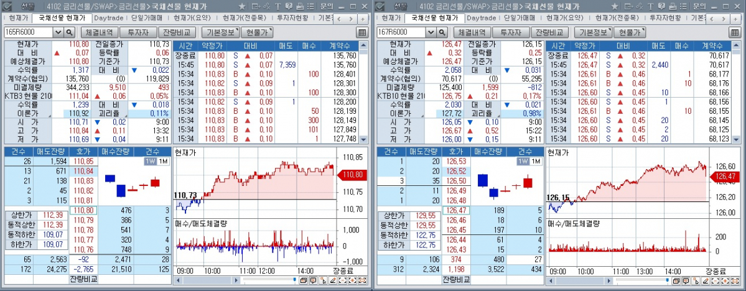The image size is (746, 291).
Task: Click the print icon in left window title bar
Action: pyautogui.click(x=300, y=7)
